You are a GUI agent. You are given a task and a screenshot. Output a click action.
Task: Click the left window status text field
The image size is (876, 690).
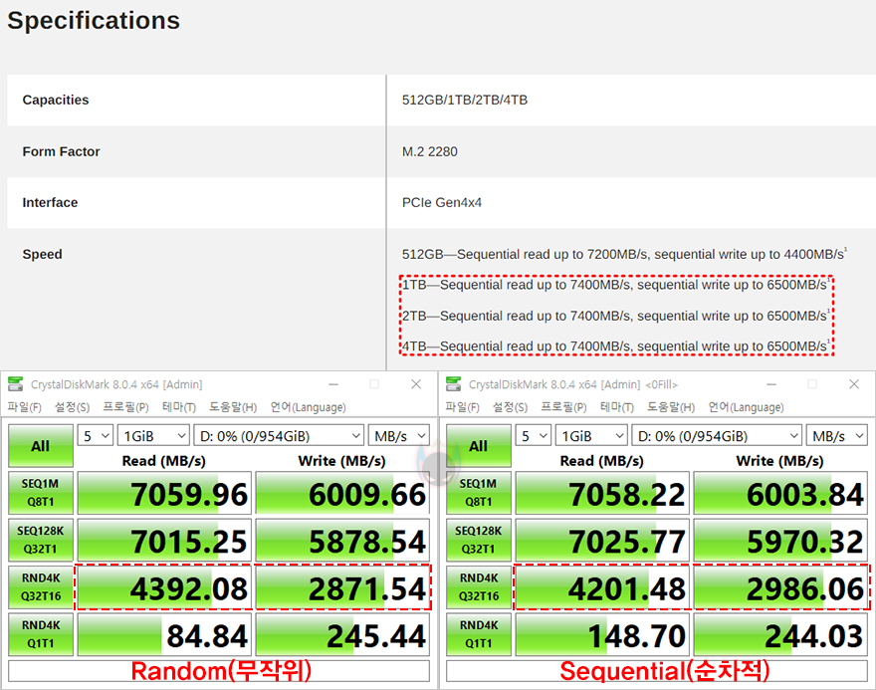(219, 671)
